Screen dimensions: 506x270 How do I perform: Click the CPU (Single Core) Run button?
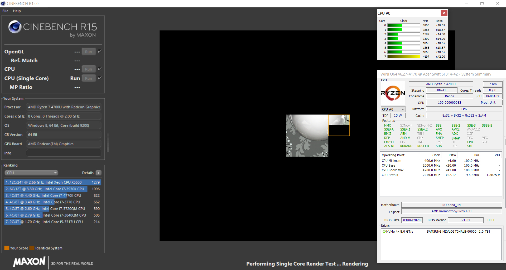[x=89, y=78]
